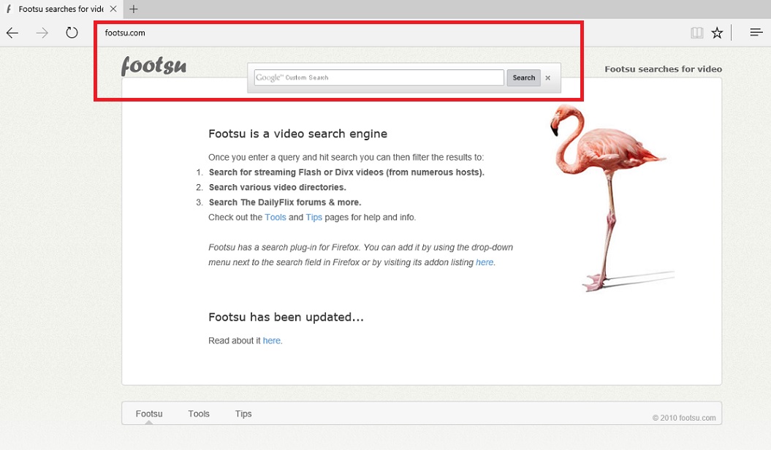Click the footsu logo
Image resolution: width=771 pixels, height=450 pixels.
click(153, 66)
